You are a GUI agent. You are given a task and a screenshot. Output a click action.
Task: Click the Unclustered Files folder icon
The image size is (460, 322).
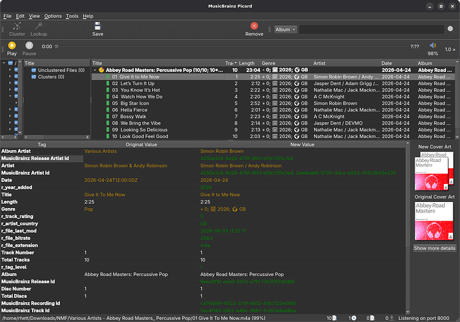34,70
